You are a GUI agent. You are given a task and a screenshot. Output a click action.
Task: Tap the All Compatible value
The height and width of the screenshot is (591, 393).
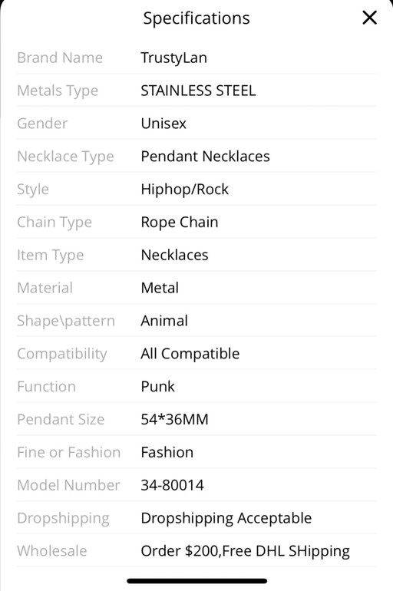point(190,354)
